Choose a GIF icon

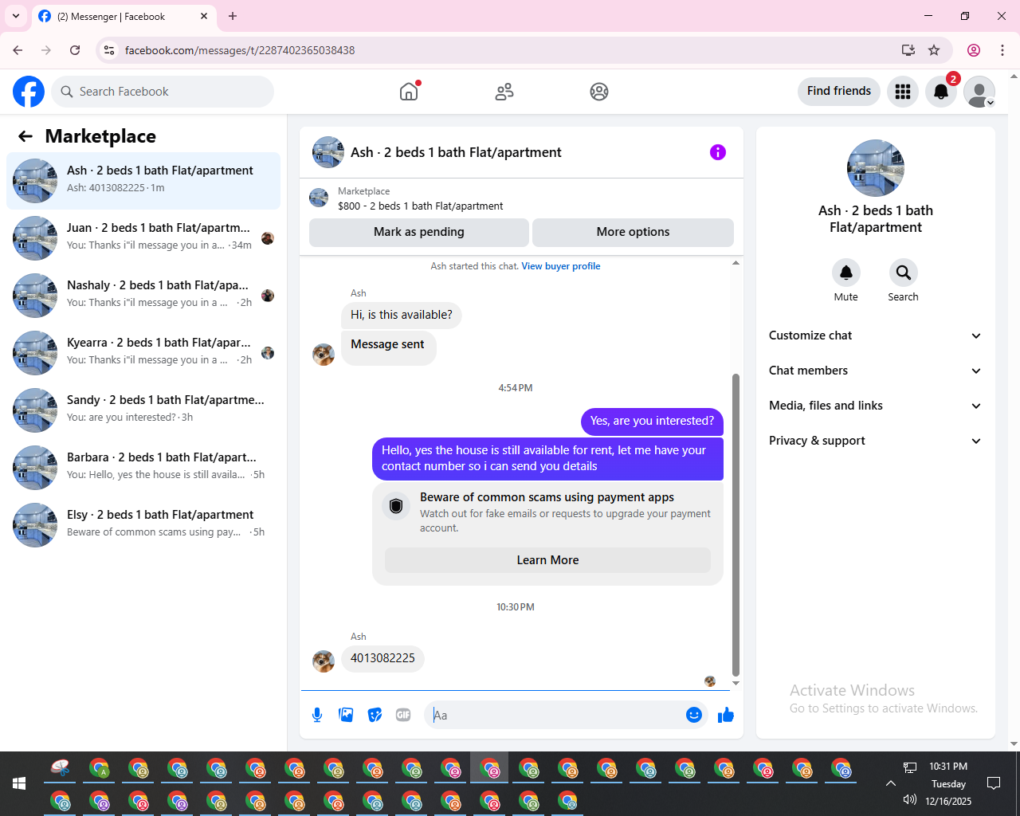coord(403,715)
